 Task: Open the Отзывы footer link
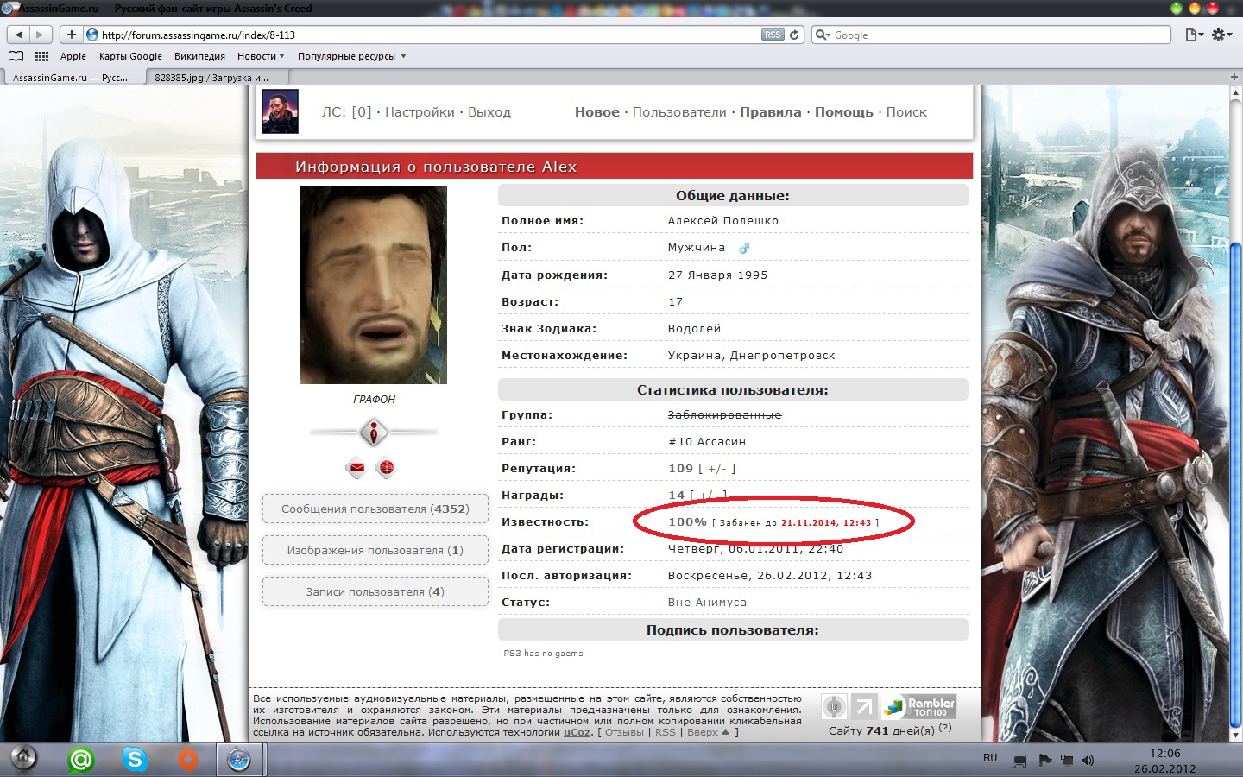click(x=624, y=732)
